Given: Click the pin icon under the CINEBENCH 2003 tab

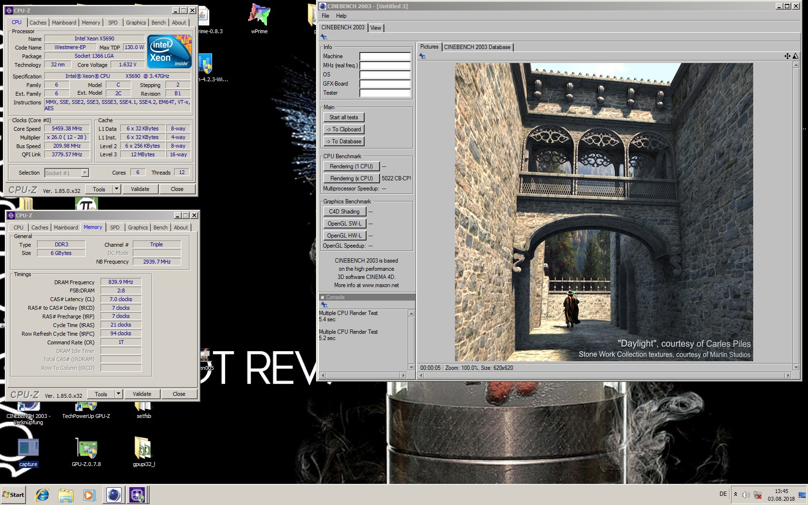Looking at the screenshot, I should pyautogui.click(x=324, y=37).
